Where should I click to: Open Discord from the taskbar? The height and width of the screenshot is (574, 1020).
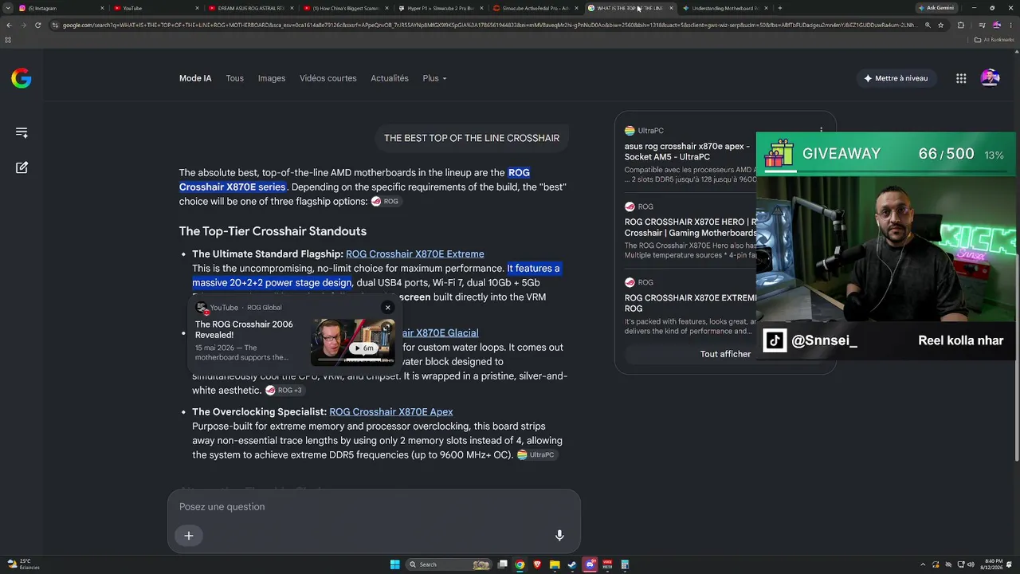coord(590,564)
